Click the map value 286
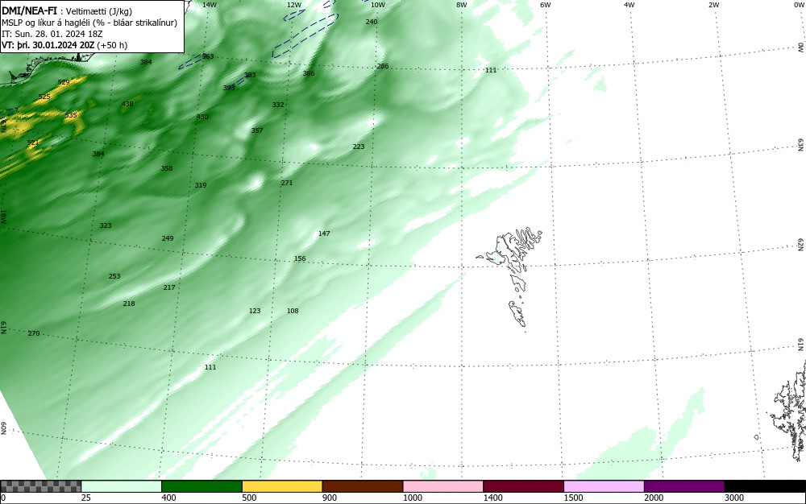The width and height of the screenshot is (806, 504). (x=383, y=66)
